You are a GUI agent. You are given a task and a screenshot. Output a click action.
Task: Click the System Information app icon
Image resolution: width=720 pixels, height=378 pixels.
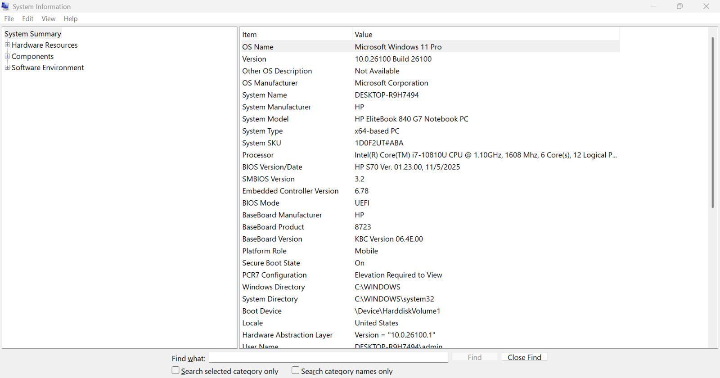coord(5,6)
